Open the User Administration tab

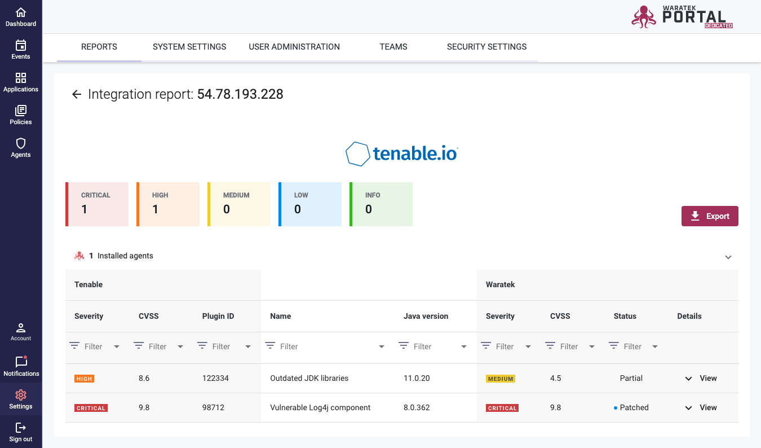[x=294, y=47]
